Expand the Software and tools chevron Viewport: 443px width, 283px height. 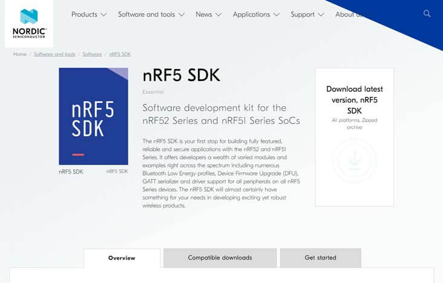(182, 15)
